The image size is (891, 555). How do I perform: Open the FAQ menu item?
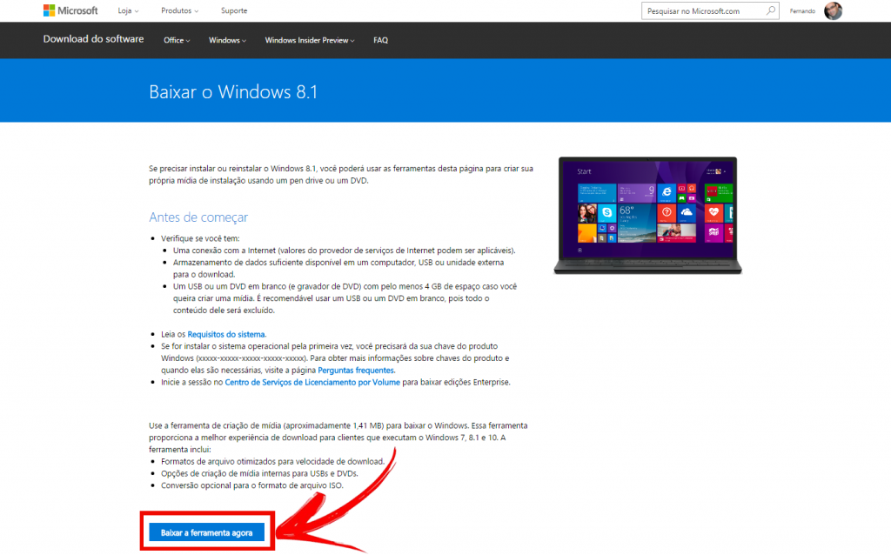click(x=381, y=40)
